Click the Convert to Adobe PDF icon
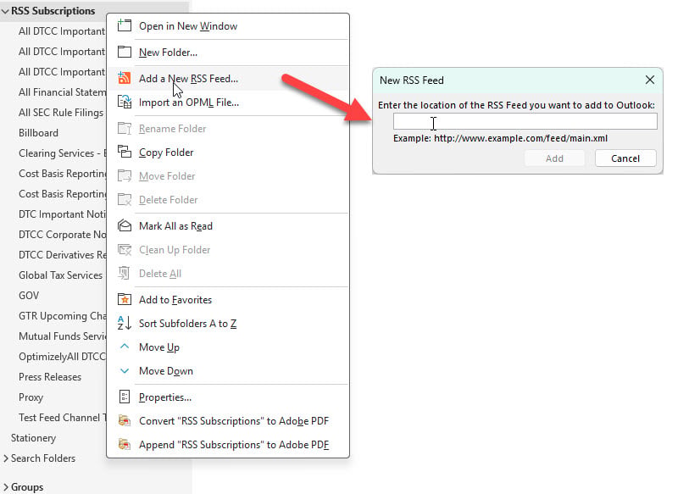Image resolution: width=689 pixels, height=494 pixels. 125,421
